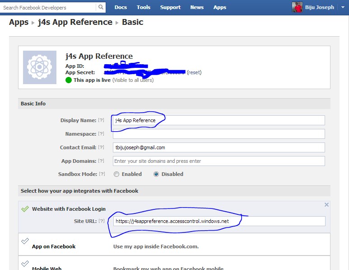
Task: Remove the Website with Facebook Login section via X
Action: [326, 205]
